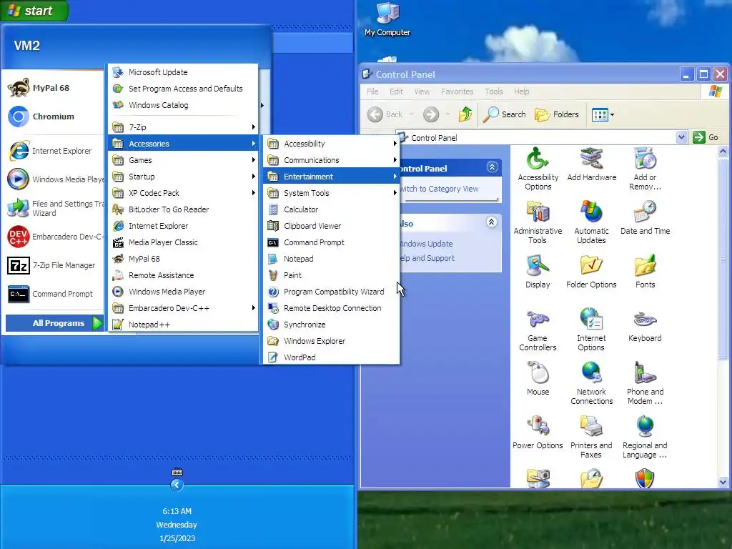
Task: Expand the XP Codec Pack folder
Action: pyautogui.click(x=183, y=193)
